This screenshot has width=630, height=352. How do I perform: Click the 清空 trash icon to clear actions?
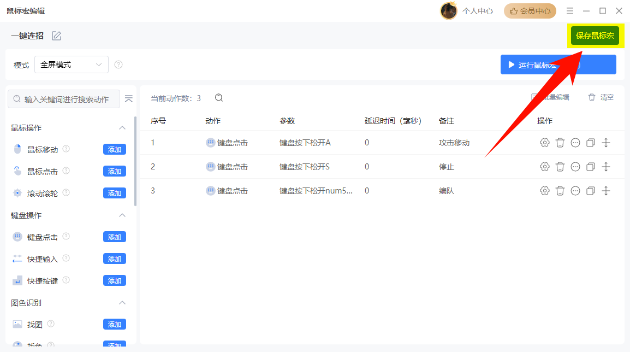pyautogui.click(x=591, y=97)
